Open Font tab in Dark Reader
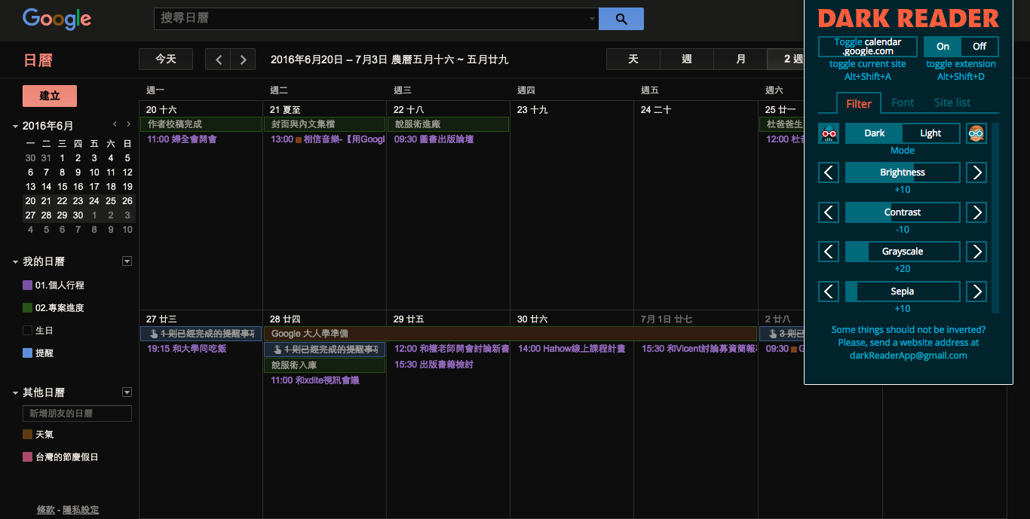1030x519 pixels. click(903, 103)
